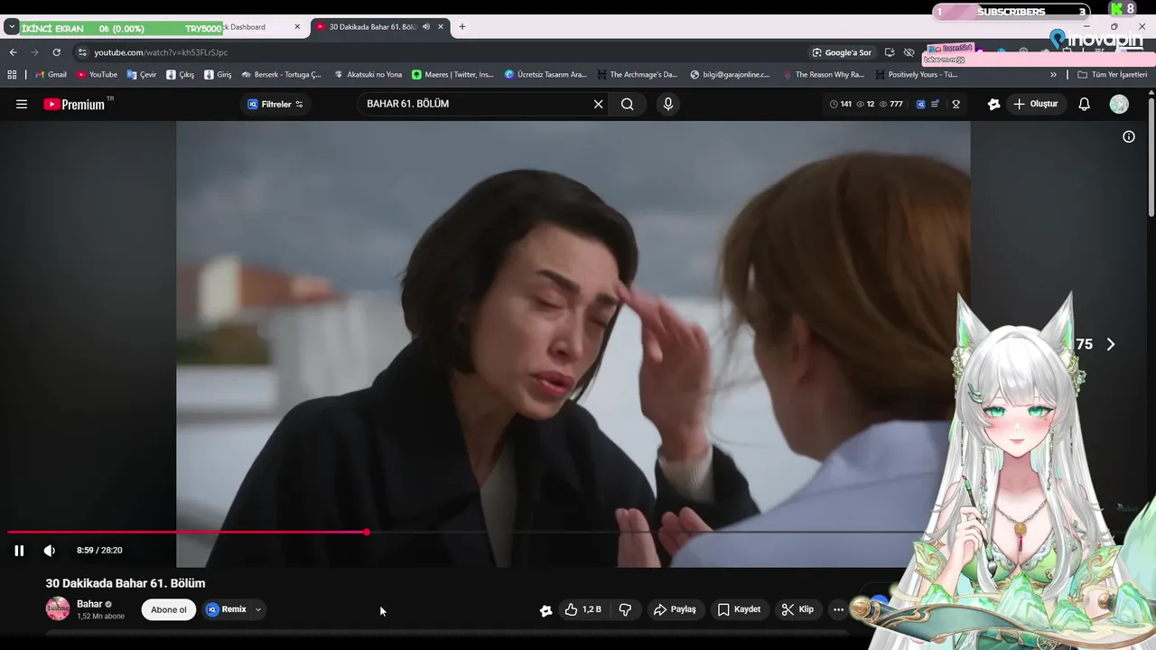Subscribe with the Abone ol button

(x=169, y=609)
